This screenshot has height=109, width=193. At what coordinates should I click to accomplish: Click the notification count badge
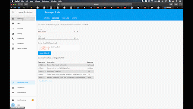33,100
